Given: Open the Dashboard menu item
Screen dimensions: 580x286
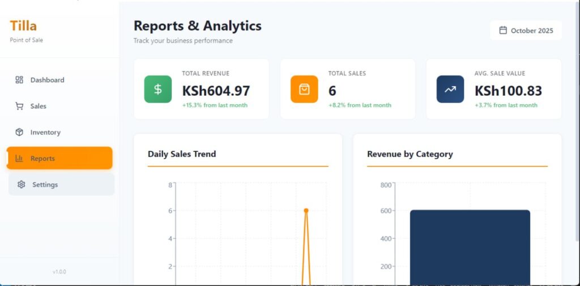Looking at the screenshot, I should pyautogui.click(x=48, y=80).
